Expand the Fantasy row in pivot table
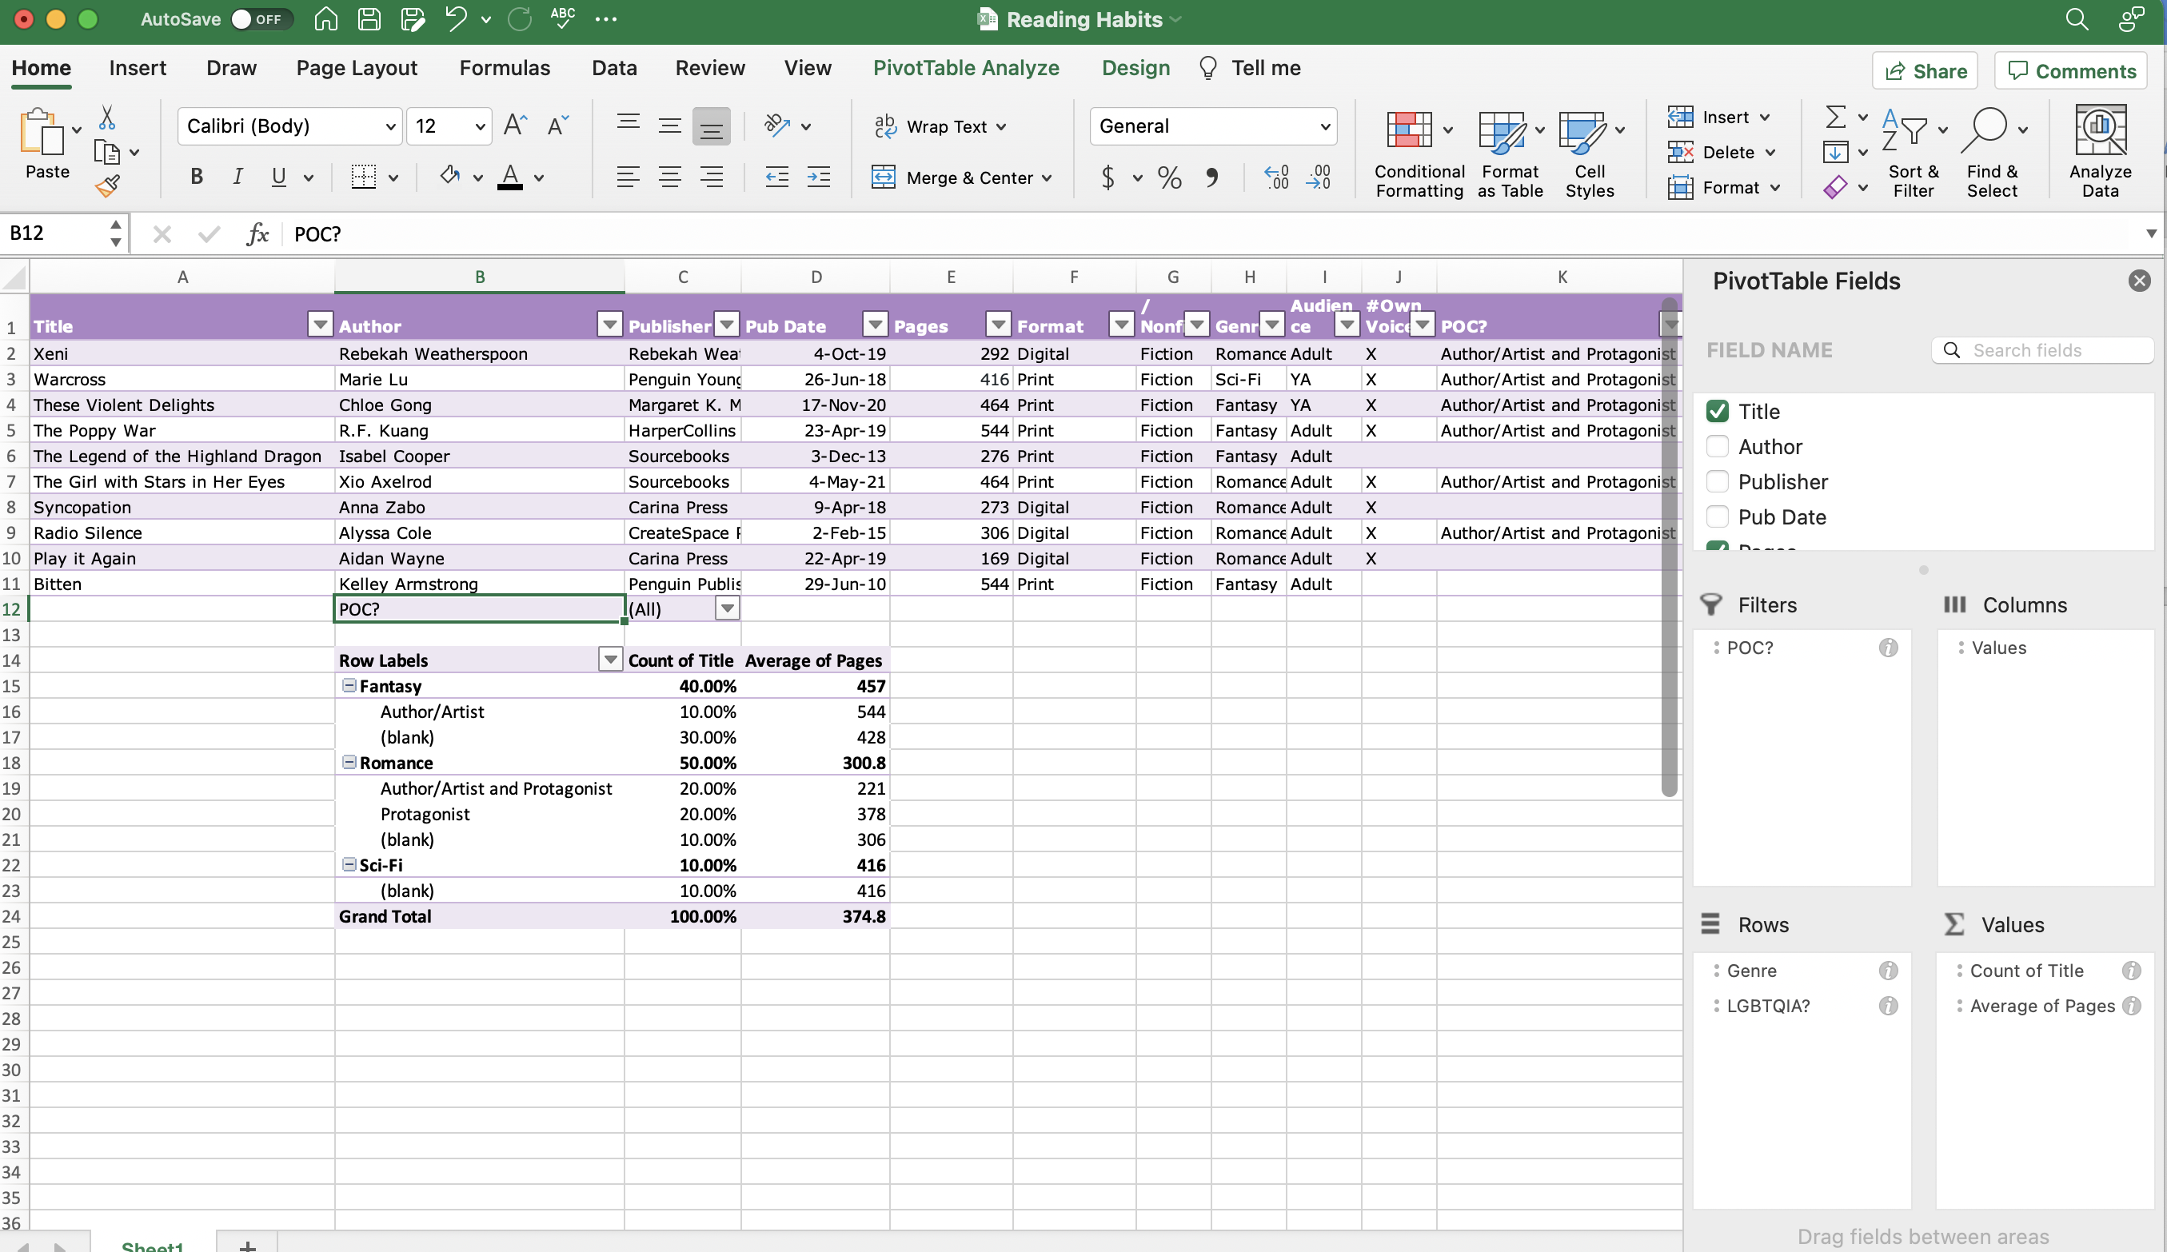2167x1252 pixels. (x=347, y=684)
